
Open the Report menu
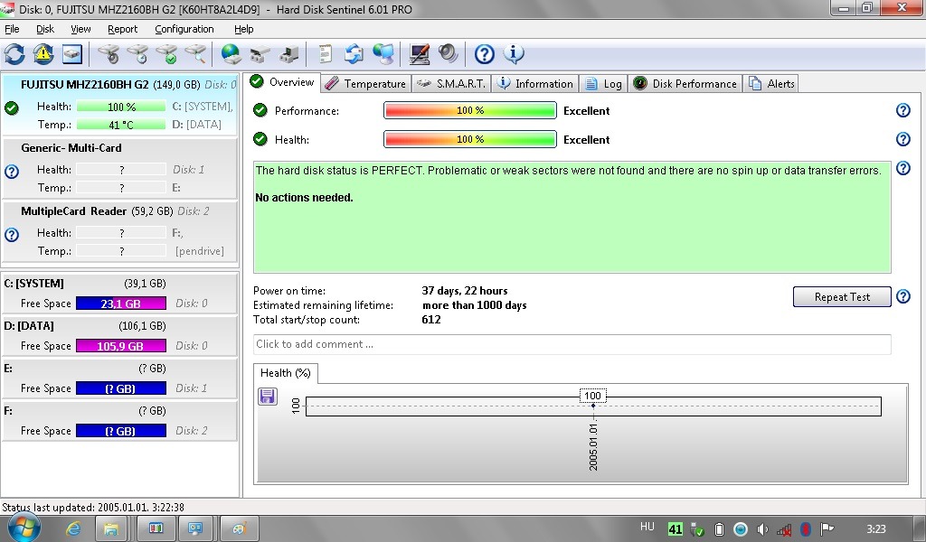coord(122,29)
